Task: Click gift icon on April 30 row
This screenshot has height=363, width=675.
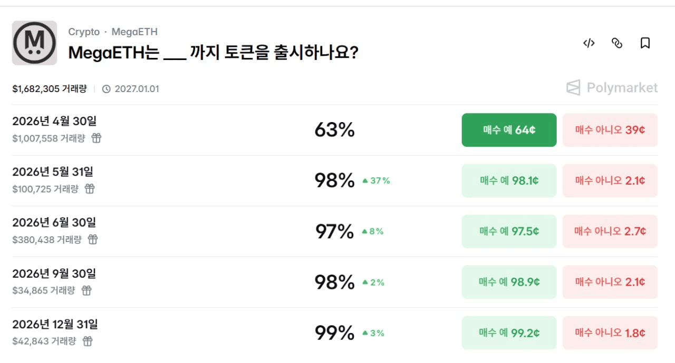Action: [x=97, y=138]
